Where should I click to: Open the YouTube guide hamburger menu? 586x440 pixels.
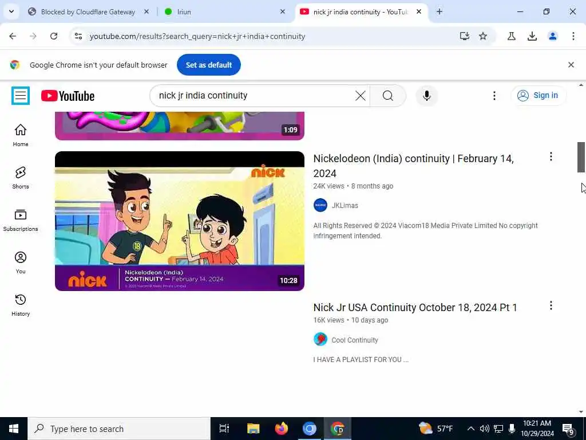21,96
